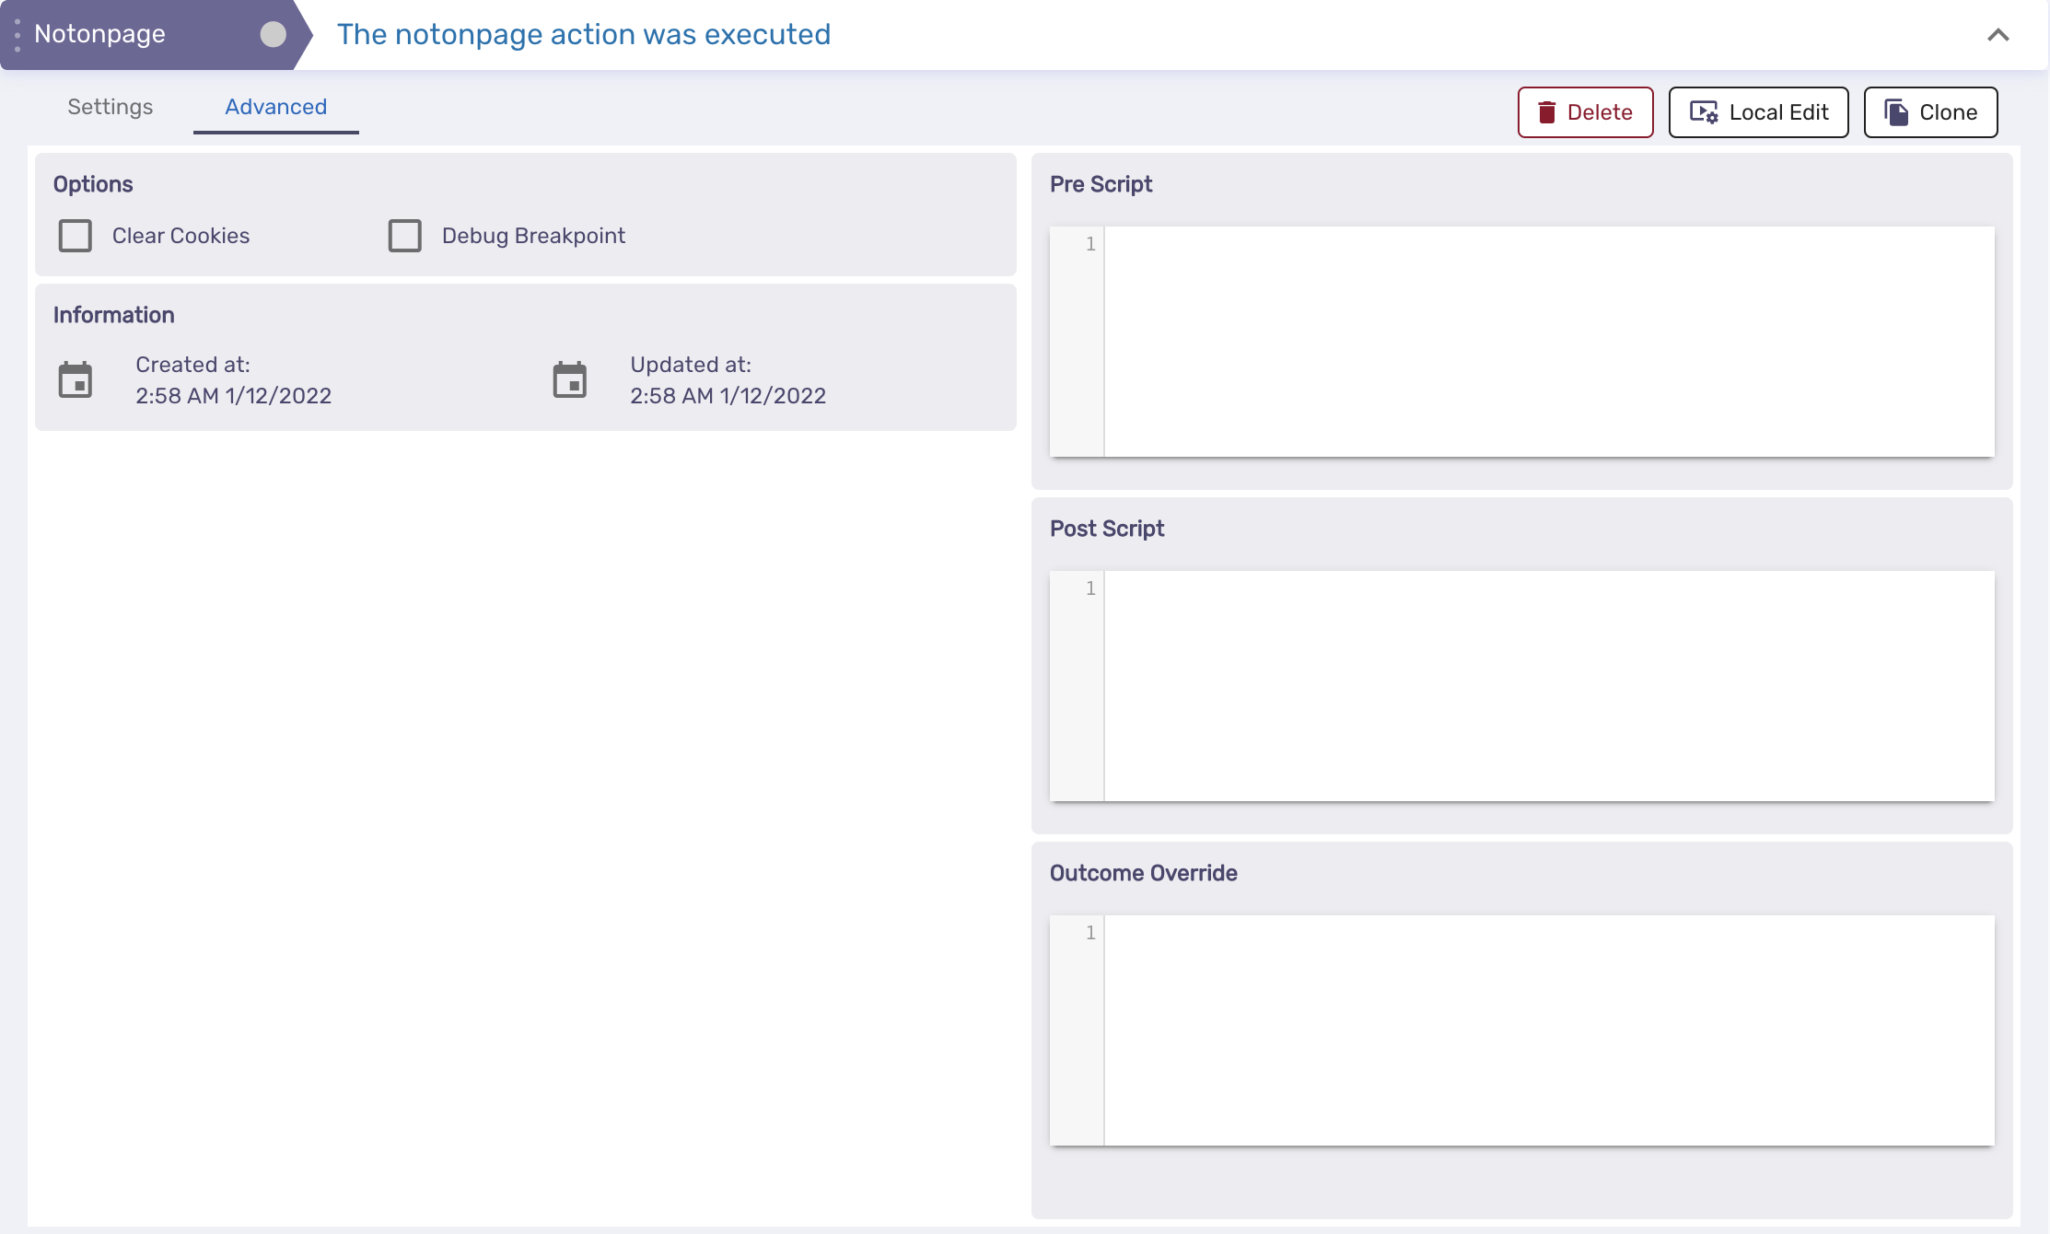Click the Notonpage action label
Screen dimensions: 2050x1234
point(99,34)
